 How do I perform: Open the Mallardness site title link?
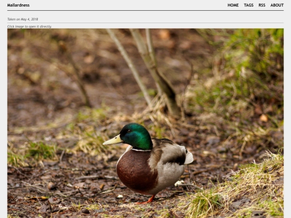(18, 5)
